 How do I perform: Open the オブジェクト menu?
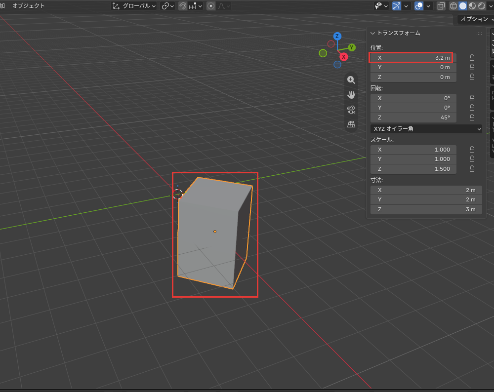coord(28,5)
